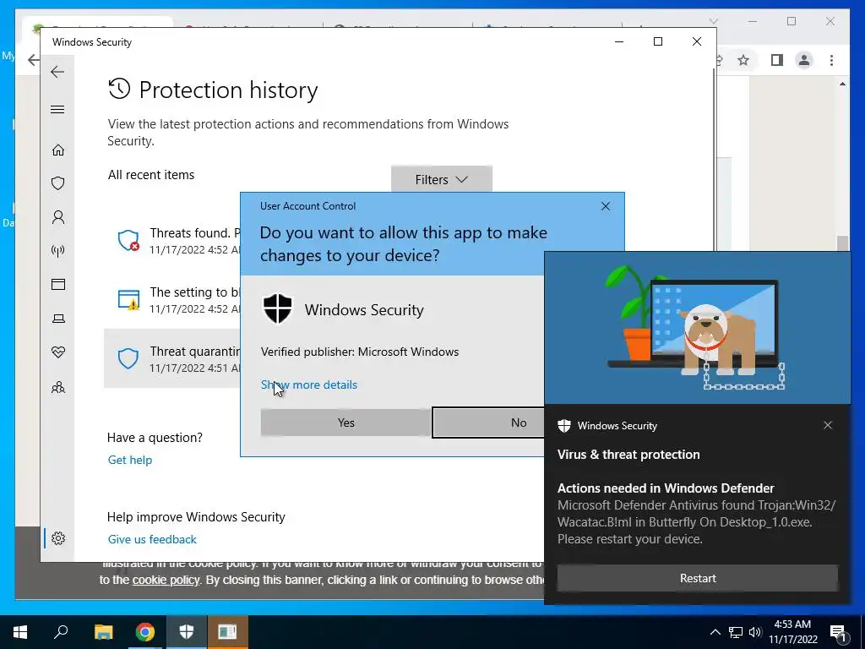The image size is (865, 649).
Task: Dismiss the Windows Security notification
Action: [828, 425]
